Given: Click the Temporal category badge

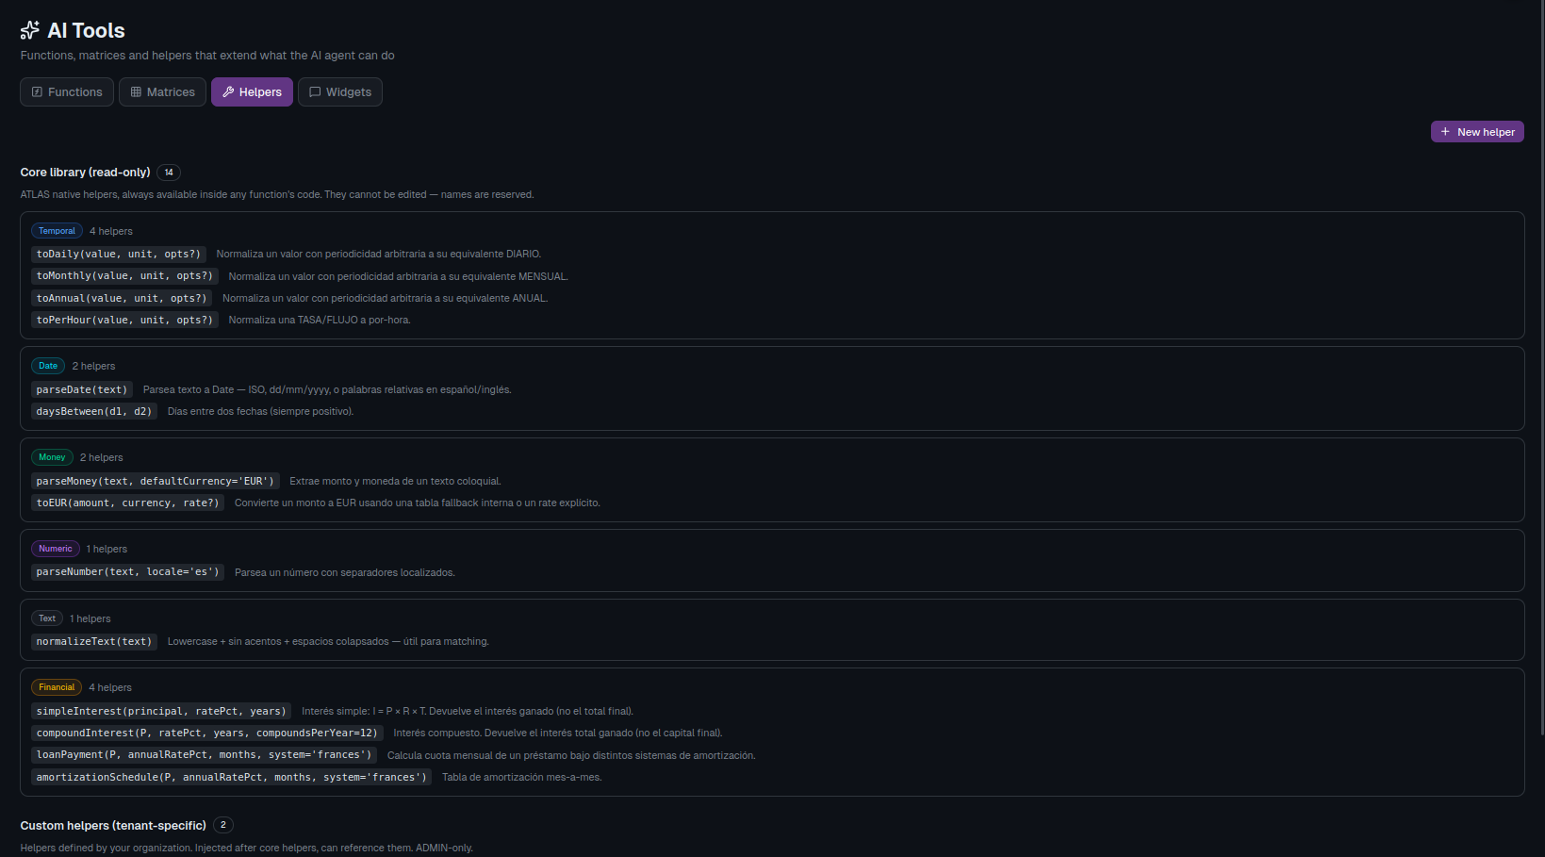Looking at the screenshot, I should (57, 231).
